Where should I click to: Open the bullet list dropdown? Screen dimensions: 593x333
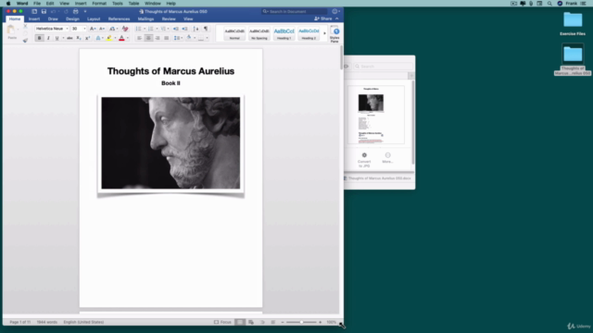(145, 29)
